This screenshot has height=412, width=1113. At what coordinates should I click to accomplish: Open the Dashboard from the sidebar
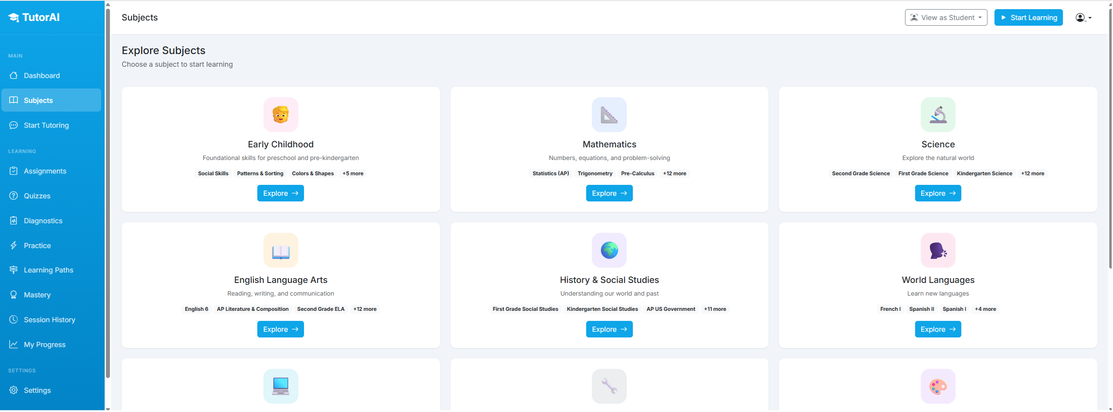click(x=41, y=75)
